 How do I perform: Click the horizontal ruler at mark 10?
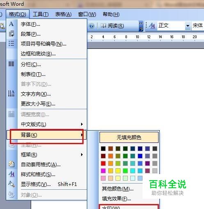tap(137, 37)
